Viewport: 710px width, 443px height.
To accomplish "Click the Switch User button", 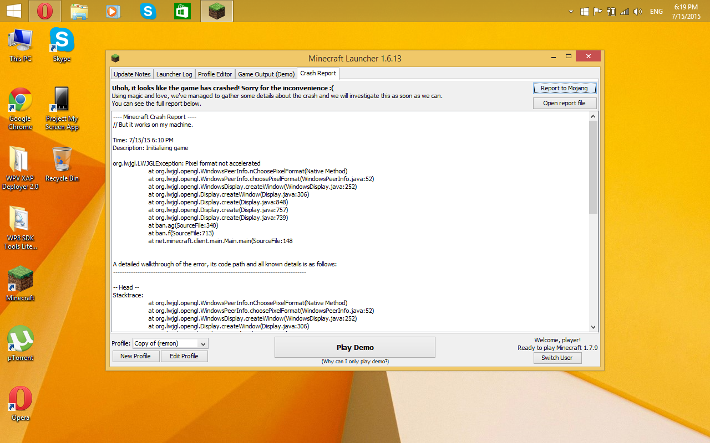I will pos(557,358).
